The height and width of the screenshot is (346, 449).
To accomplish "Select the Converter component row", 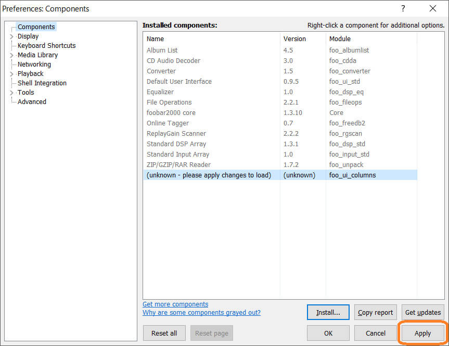I will tap(280, 71).
